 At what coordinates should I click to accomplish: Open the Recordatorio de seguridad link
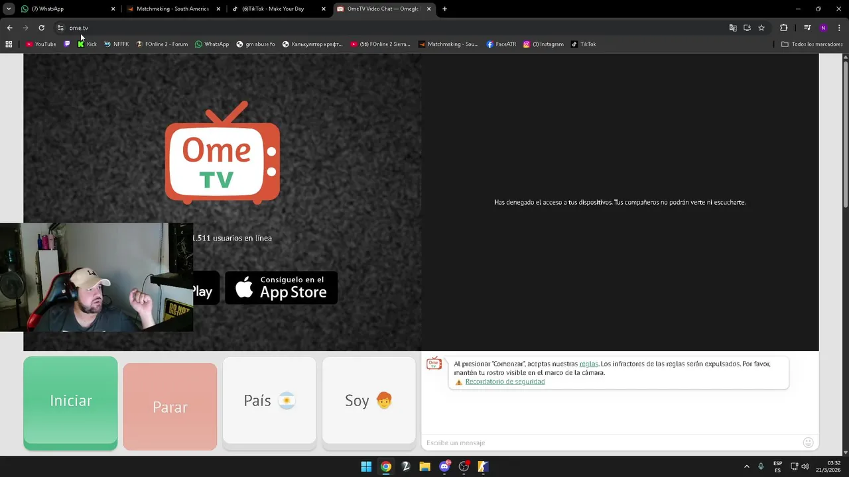pos(505,382)
